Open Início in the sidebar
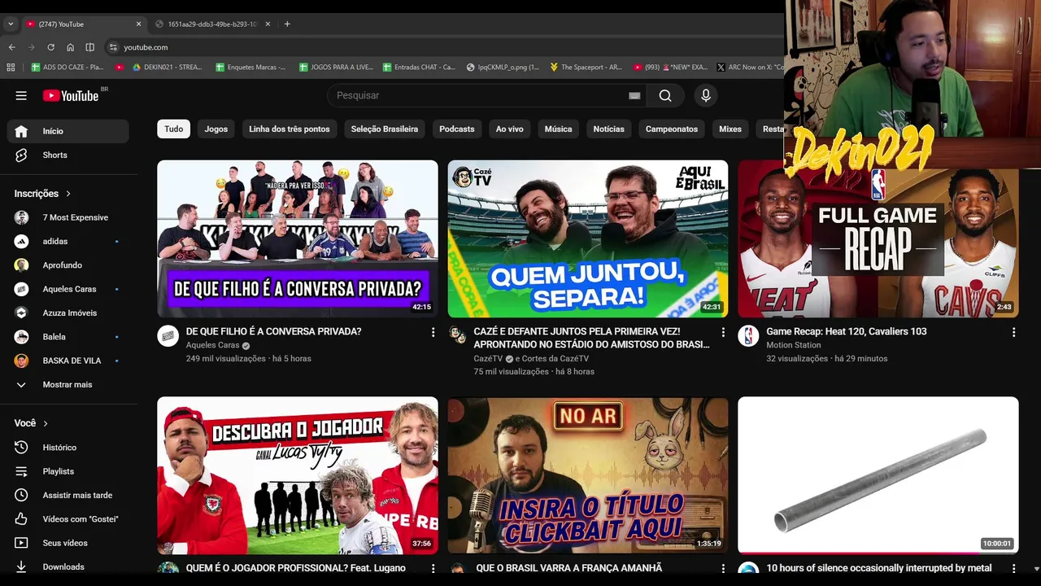The width and height of the screenshot is (1041, 586). tap(68, 131)
